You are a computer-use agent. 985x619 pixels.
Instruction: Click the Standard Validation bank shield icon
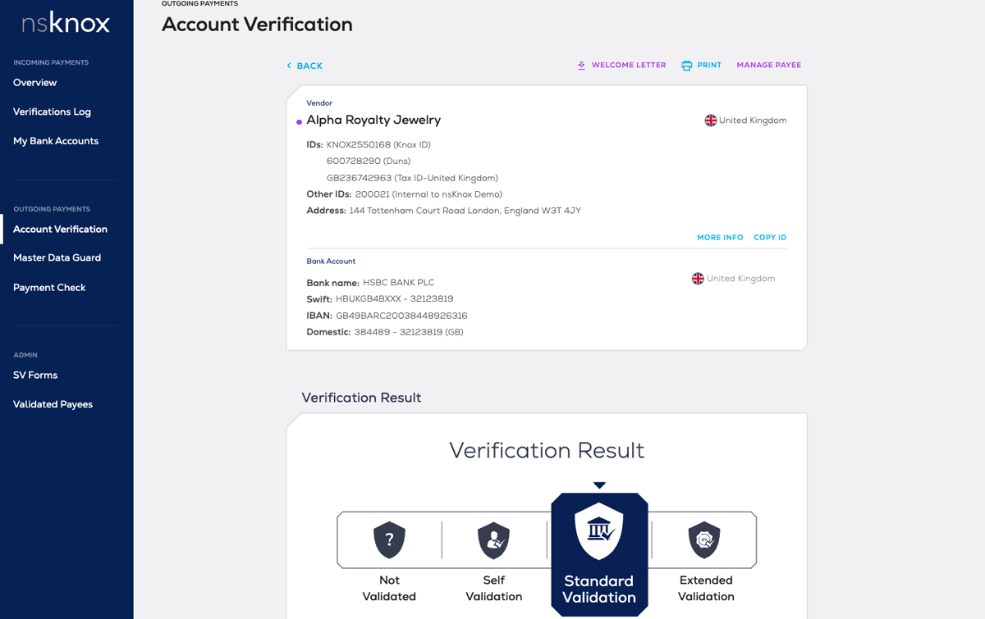pyautogui.click(x=599, y=531)
